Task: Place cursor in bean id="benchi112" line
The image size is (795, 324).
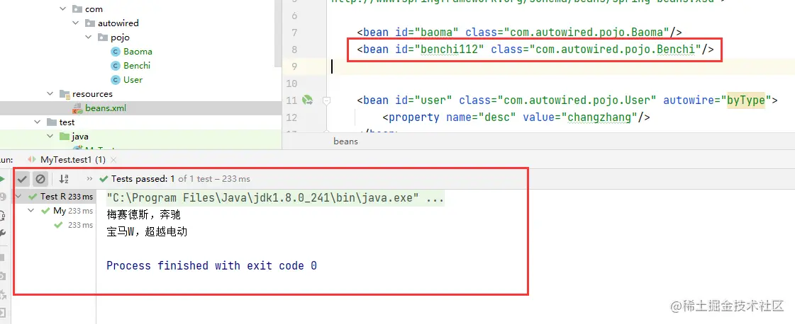Action: tap(535, 50)
